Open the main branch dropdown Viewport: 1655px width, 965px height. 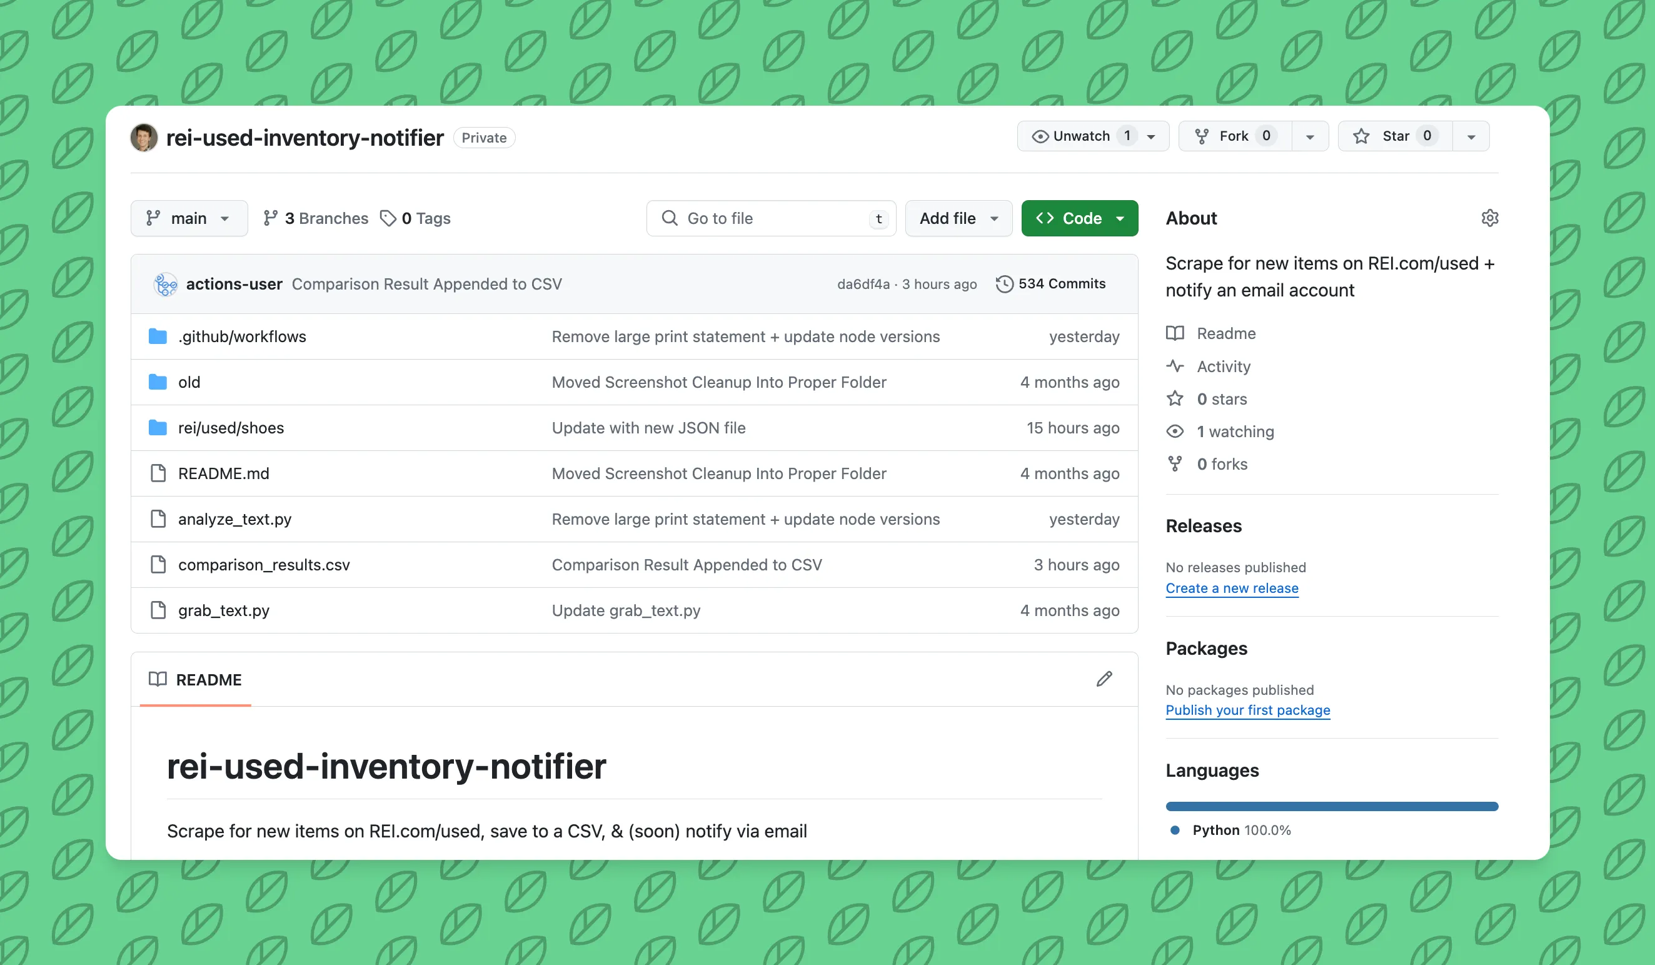coord(189,218)
